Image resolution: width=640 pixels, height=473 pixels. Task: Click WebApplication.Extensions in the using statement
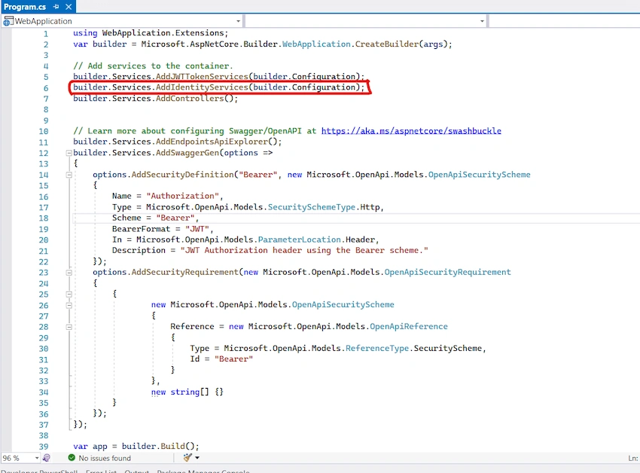[x=163, y=33]
